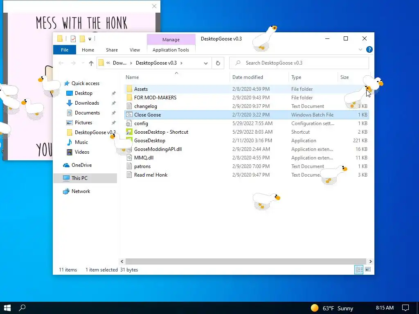
Task: Select the patrons text file icon
Action: click(129, 166)
